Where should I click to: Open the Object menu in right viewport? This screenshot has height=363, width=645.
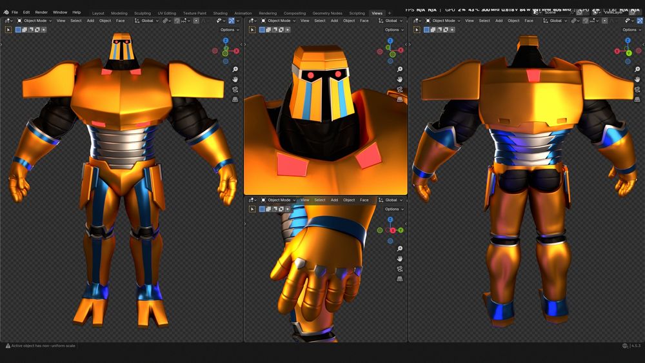click(513, 21)
